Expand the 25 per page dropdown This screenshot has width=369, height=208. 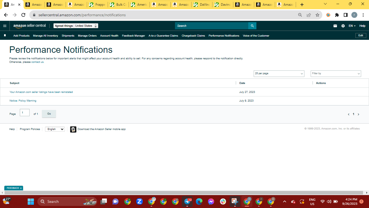coord(279,73)
